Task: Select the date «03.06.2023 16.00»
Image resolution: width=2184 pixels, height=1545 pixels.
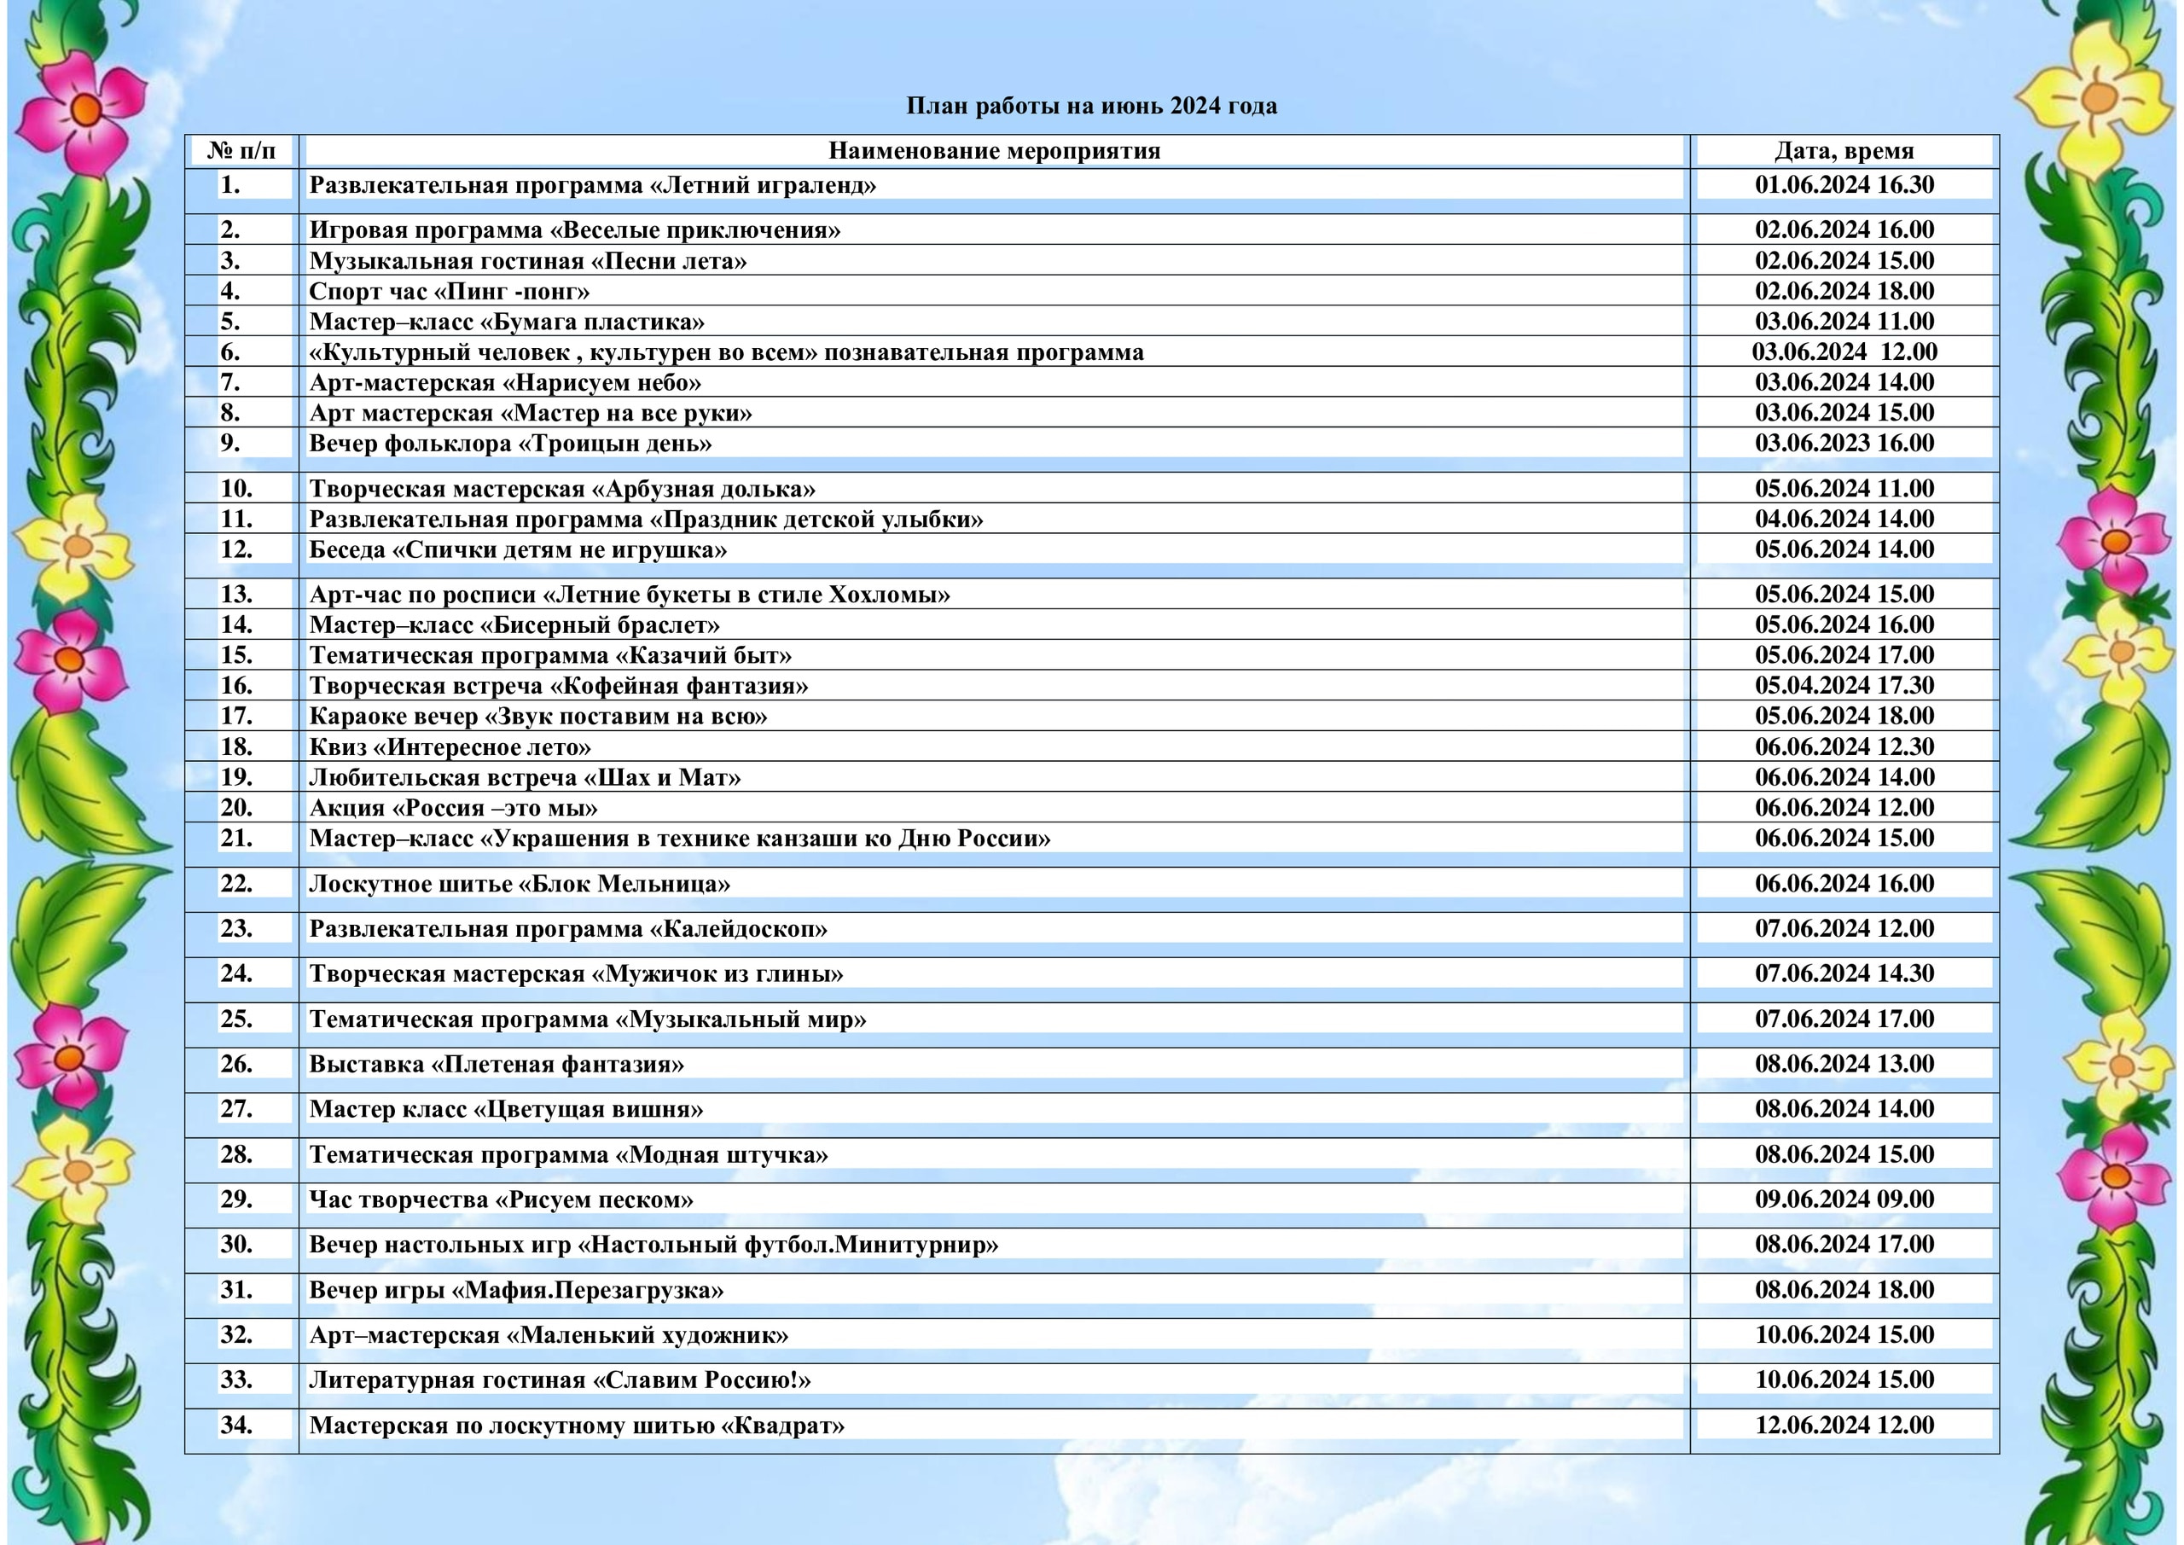Action: [1844, 444]
